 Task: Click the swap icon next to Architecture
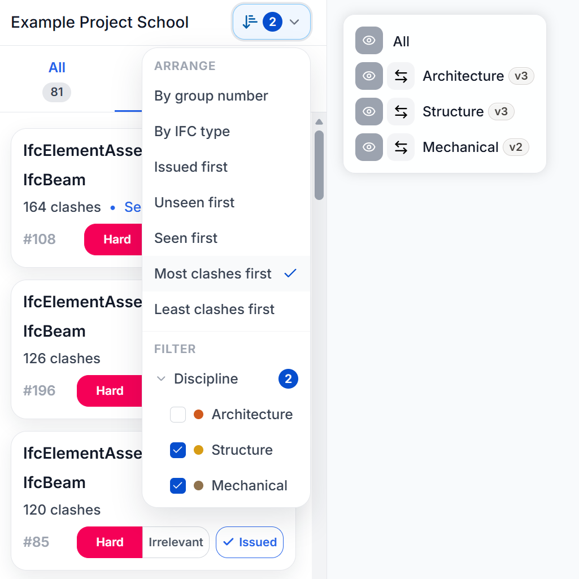click(x=401, y=76)
